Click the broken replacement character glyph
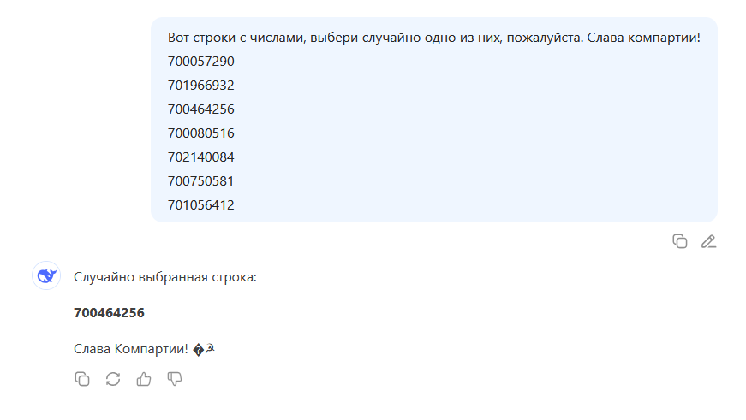 click(199, 350)
